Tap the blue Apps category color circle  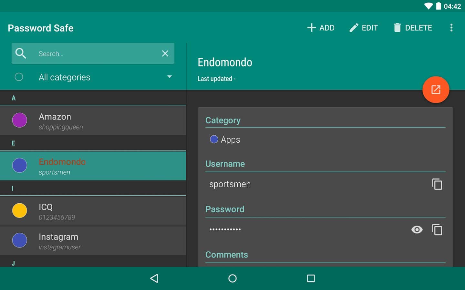click(x=214, y=139)
